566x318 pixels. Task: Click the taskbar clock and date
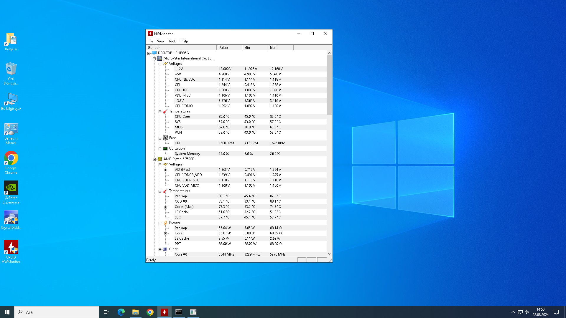(x=540, y=312)
